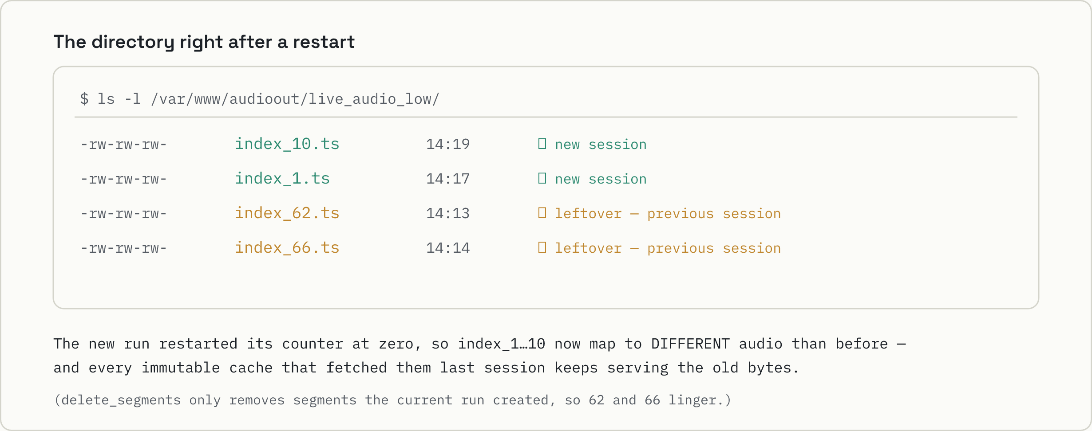
Task: Click the ls -l /var/www/audioout/live_audio_low/ command line
Action: [260, 99]
